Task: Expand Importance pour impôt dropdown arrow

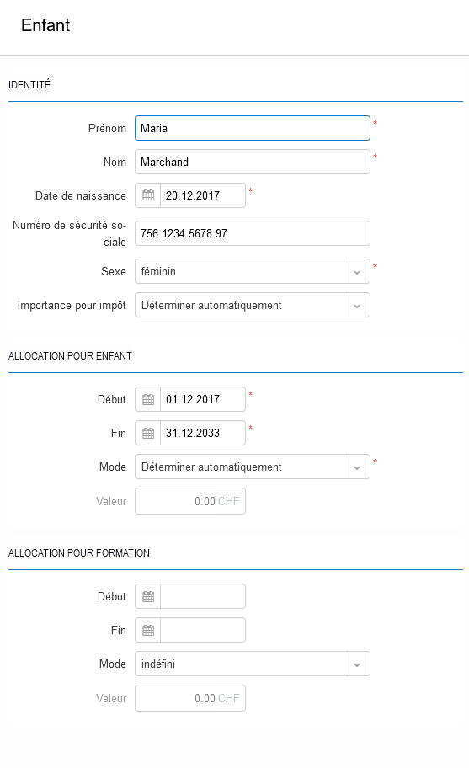Action: [357, 305]
